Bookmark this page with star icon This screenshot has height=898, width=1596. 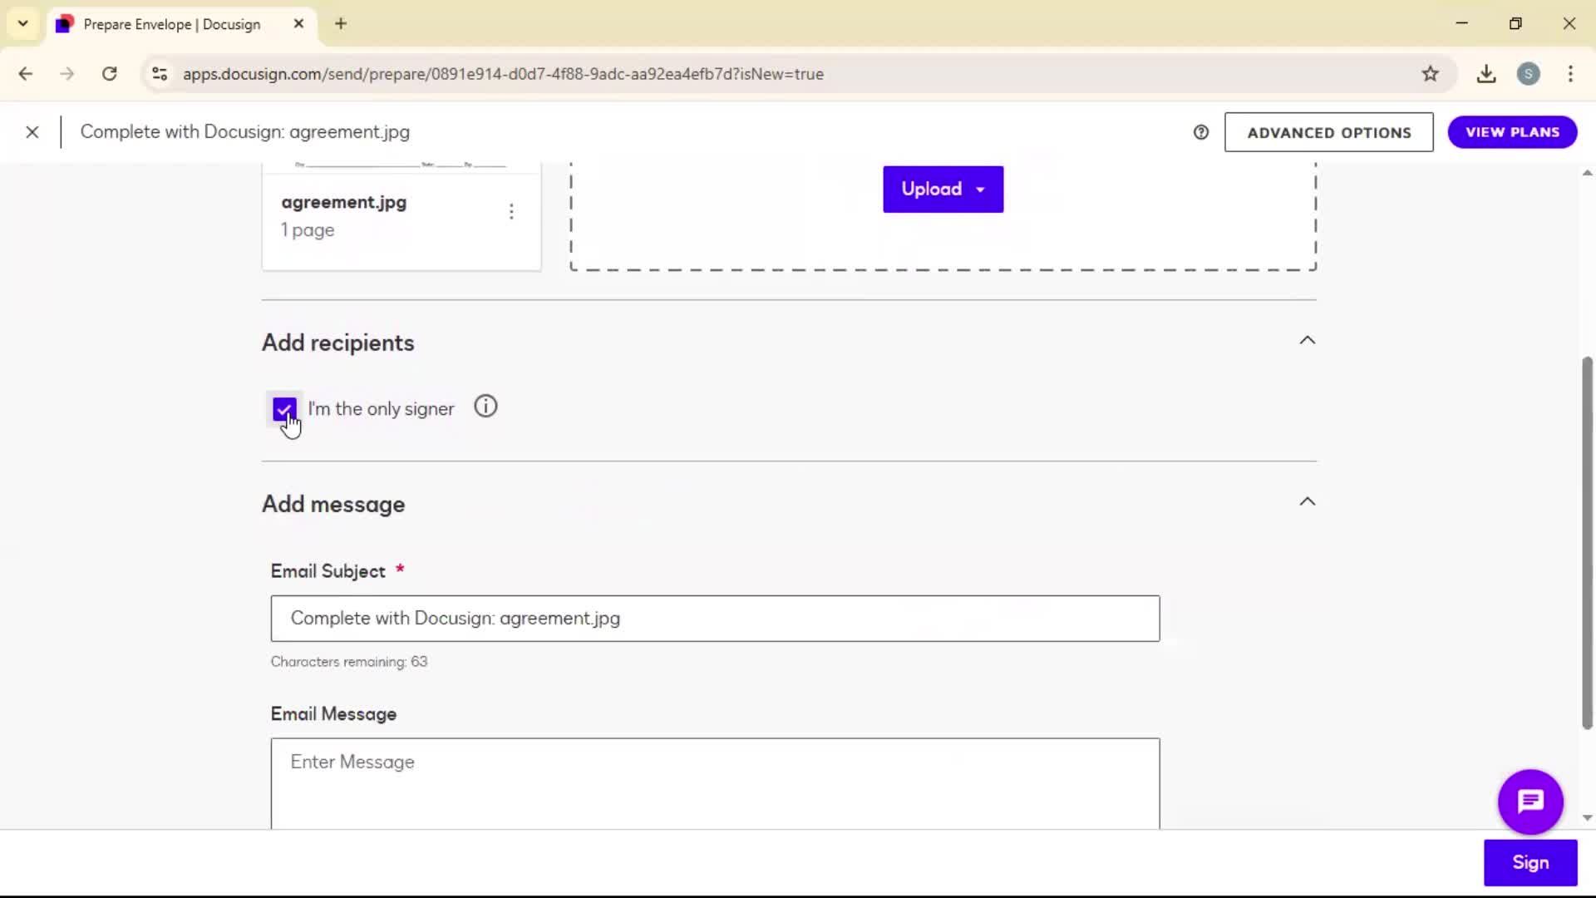point(1430,74)
